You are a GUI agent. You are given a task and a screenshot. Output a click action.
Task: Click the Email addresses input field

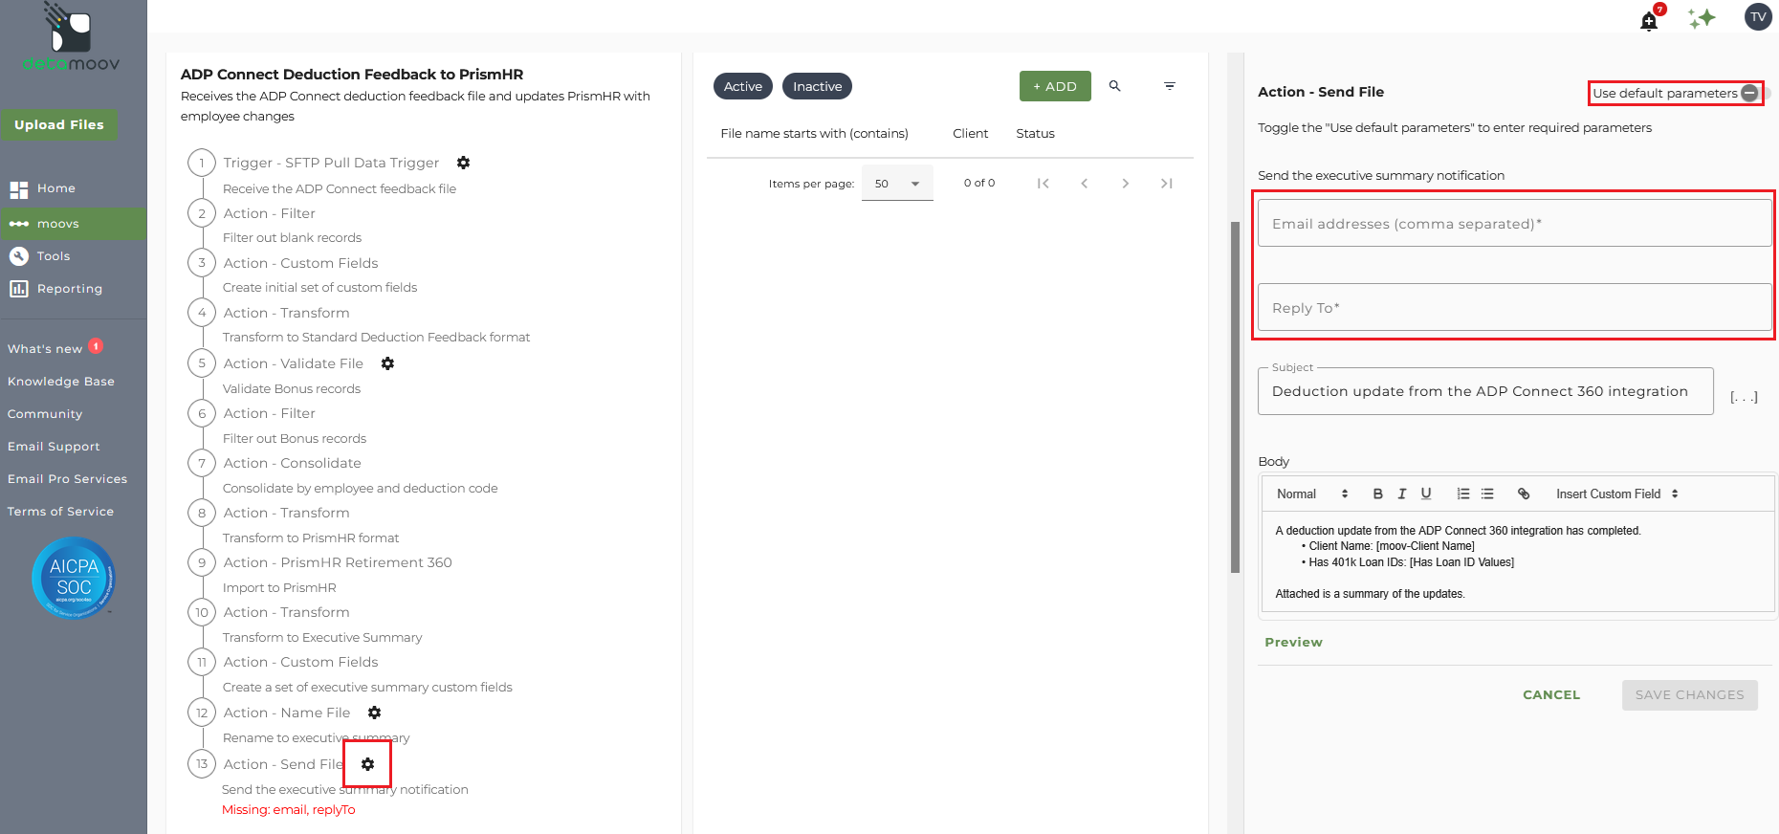(x=1514, y=223)
